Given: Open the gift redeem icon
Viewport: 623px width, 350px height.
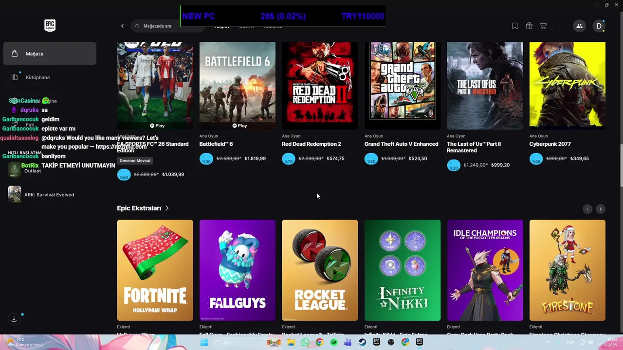Looking at the screenshot, I should (x=529, y=26).
